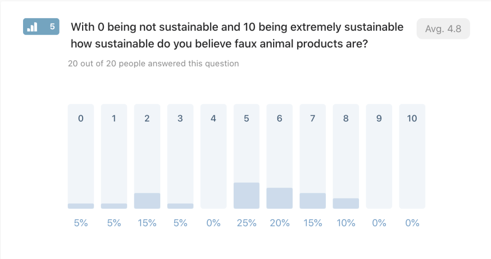Click the question number 5 in badge
The image size is (491, 259).
click(x=52, y=27)
